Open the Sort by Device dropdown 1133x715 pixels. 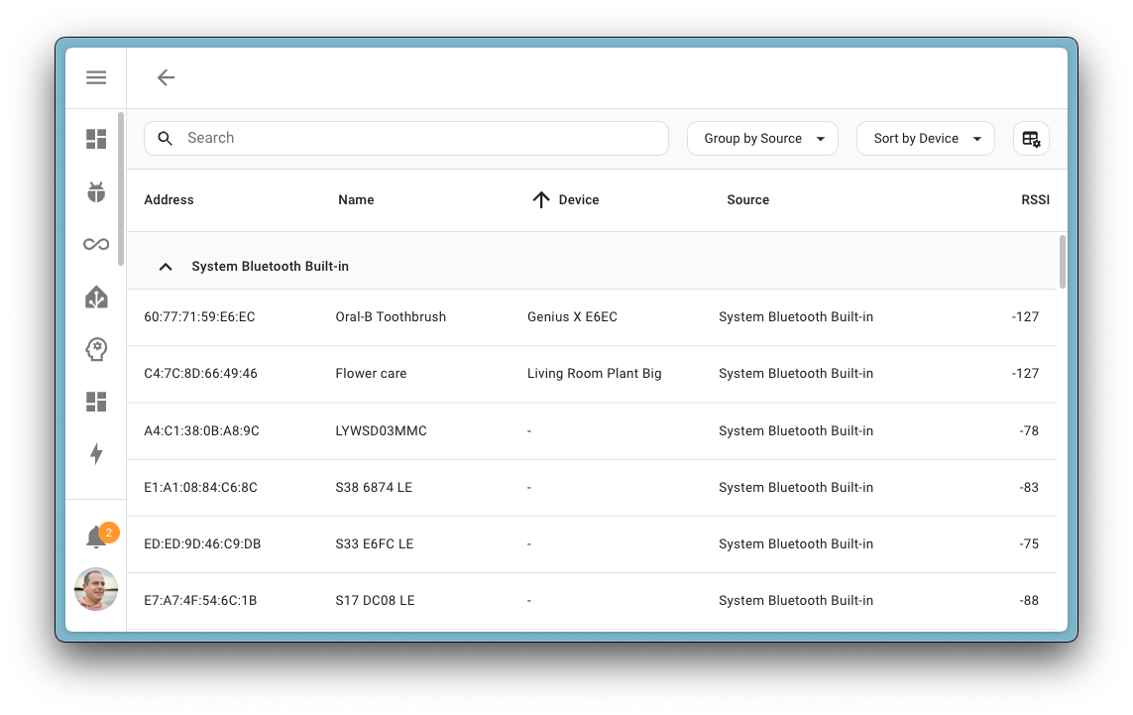(925, 138)
